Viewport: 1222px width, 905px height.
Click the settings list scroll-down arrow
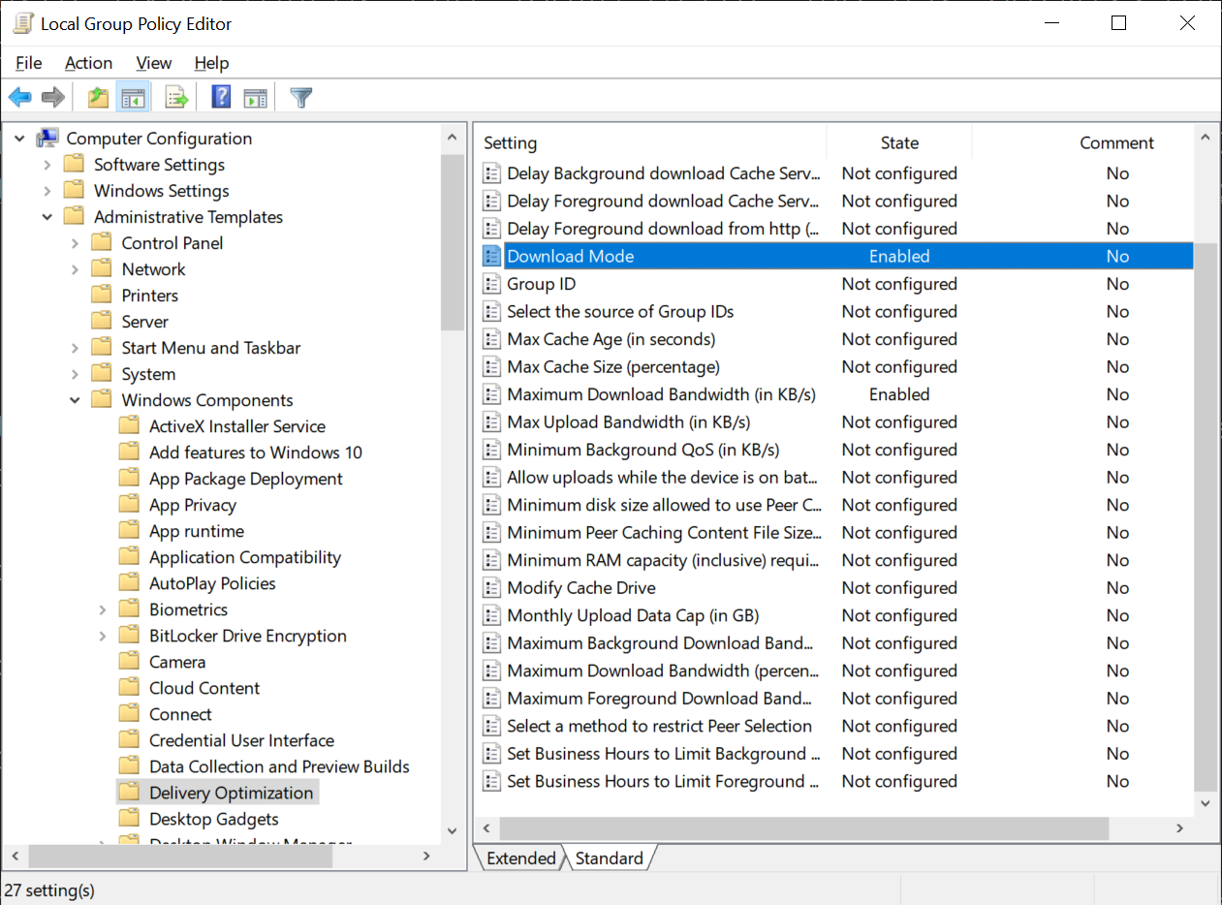[1205, 803]
